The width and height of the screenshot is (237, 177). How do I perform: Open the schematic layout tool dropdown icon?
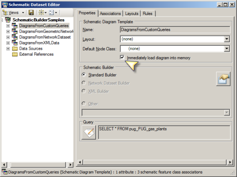click(43, 13)
